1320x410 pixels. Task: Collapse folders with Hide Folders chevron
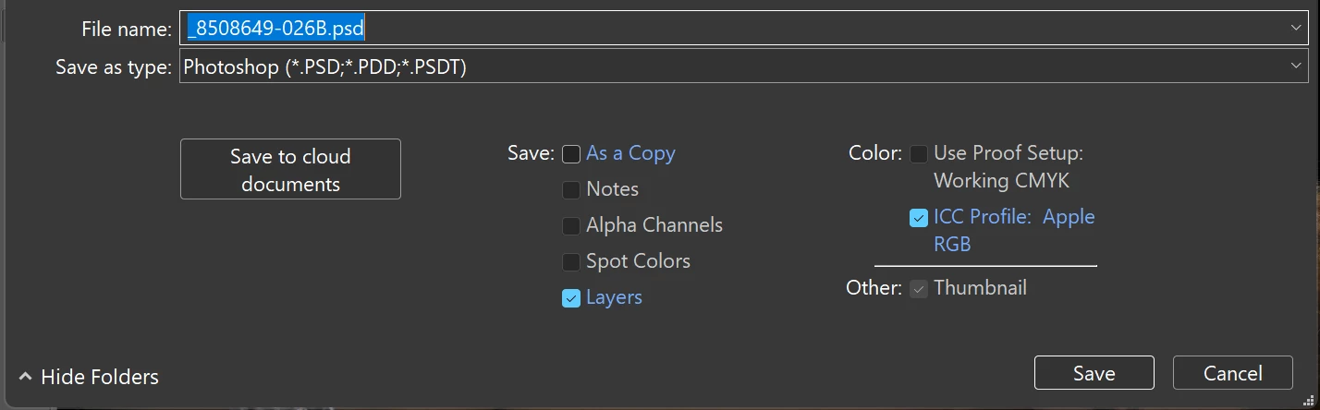click(x=25, y=377)
